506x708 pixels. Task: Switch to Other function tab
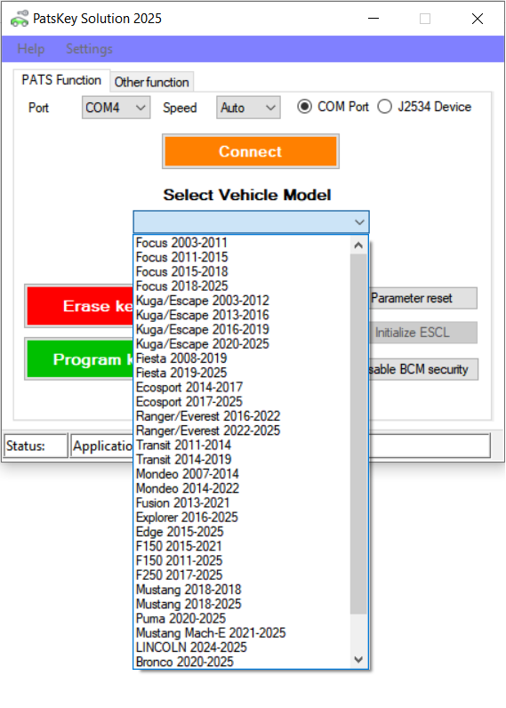click(x=152, y=82)
